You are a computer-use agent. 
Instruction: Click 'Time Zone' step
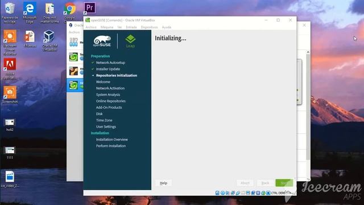(x=104, y=120)
